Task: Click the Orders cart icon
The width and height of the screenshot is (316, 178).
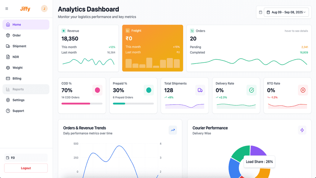Action: click(192, 31)
